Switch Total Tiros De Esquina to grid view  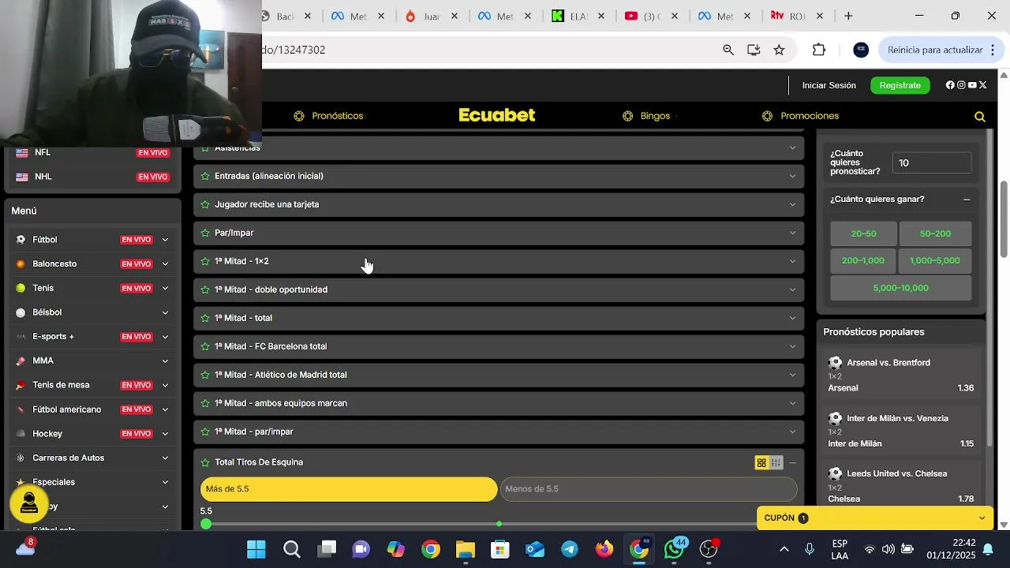[x=761, y=463]
